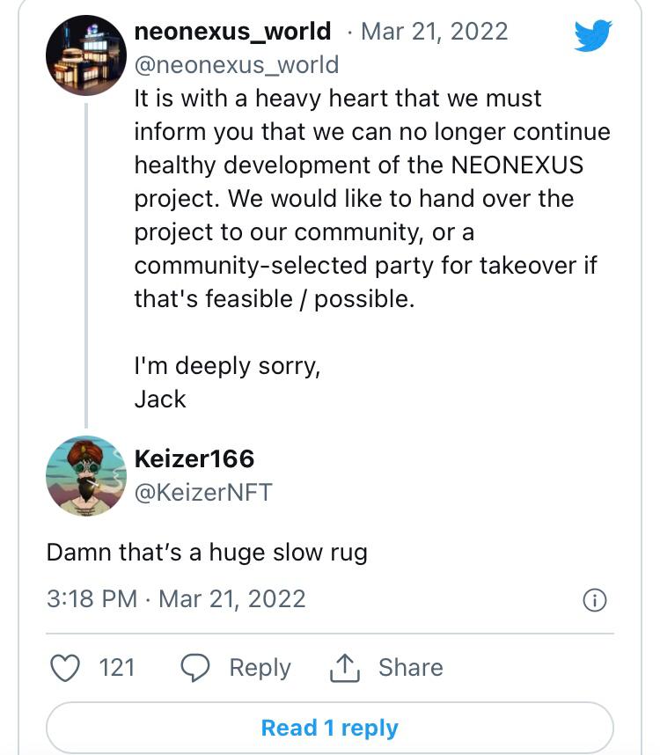Click the "Jack" signature line
660x755 pixels.
click(160, 399)
